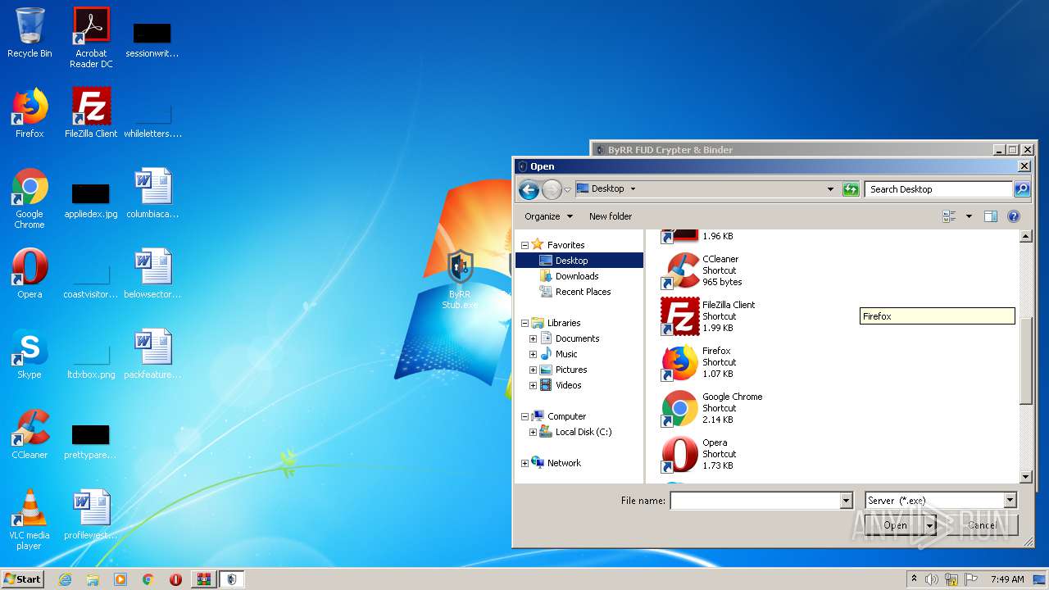Select the CCleaner desktop shortcut

30,434
